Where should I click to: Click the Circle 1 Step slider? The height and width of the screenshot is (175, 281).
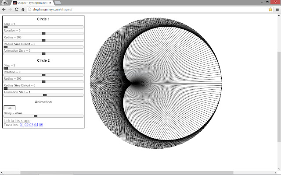coord(43,27)
